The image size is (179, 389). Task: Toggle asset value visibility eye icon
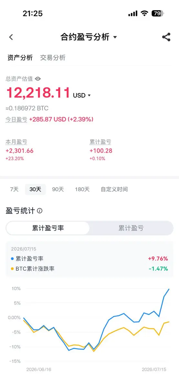(38, 79)
